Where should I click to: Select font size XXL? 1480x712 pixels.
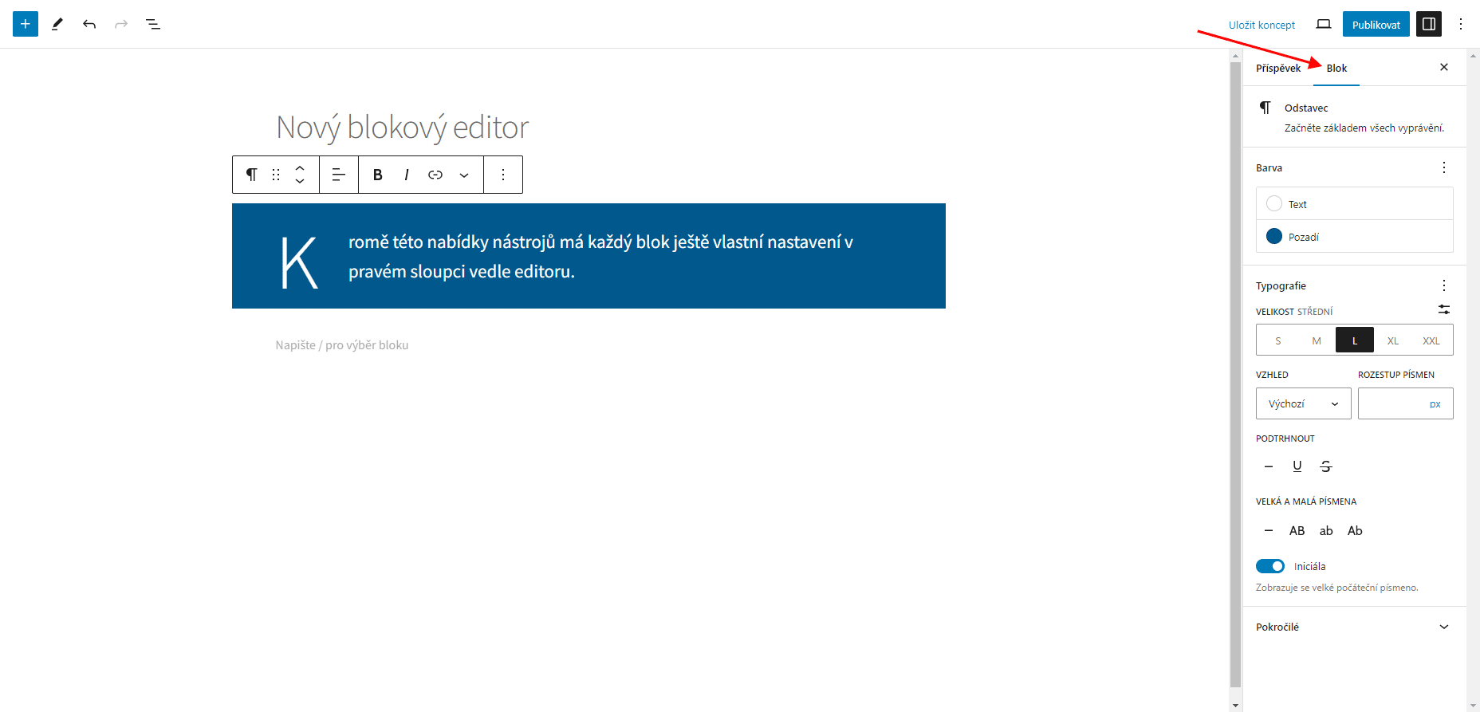(x=1431, y=340)
